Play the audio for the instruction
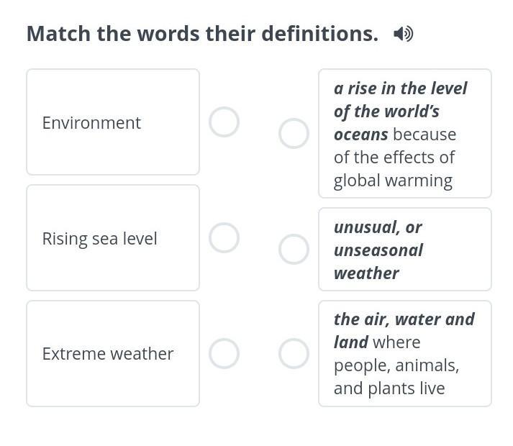 404,34
